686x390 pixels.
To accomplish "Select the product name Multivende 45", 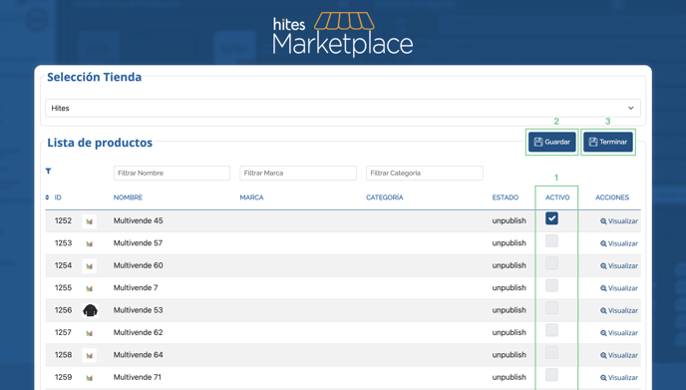I will (x=139, y=220).
